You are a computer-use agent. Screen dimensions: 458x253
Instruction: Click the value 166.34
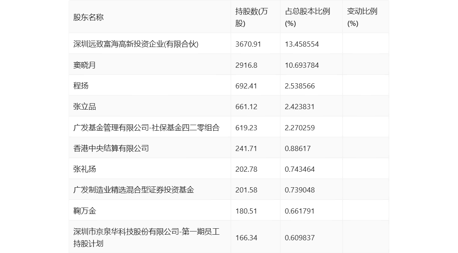246,237
